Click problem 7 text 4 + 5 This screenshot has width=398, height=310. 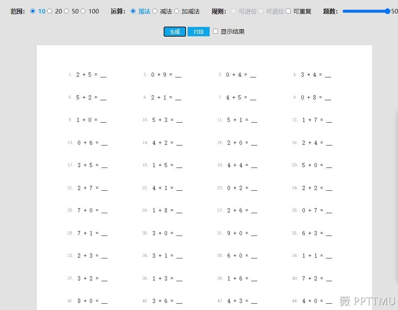234,98
